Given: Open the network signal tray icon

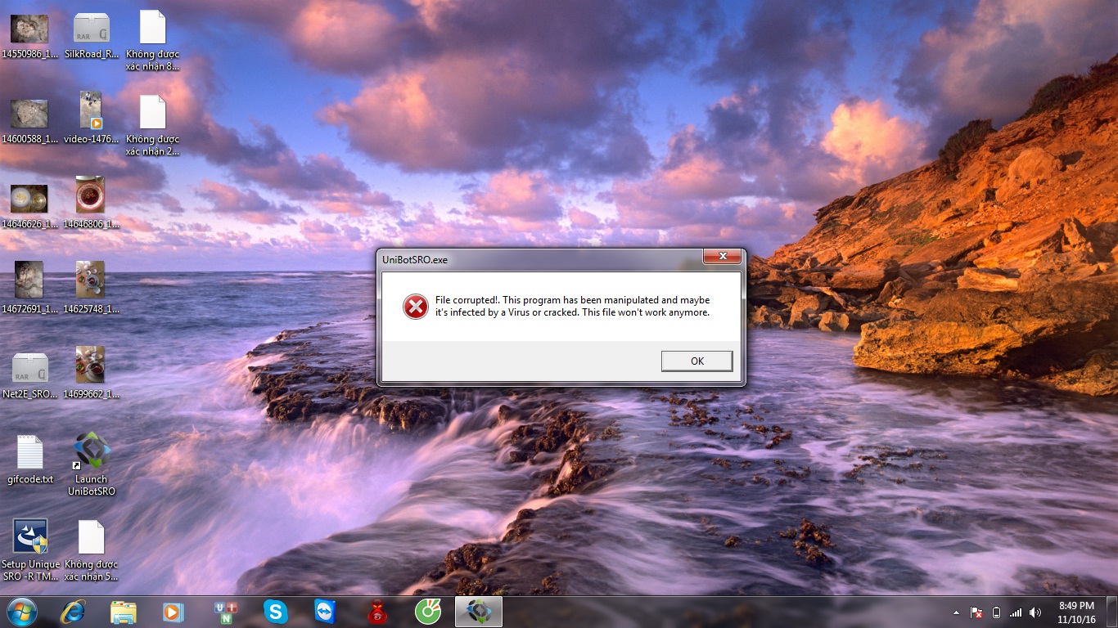Looking at the screenshot, I should (x=1016, y=612).
